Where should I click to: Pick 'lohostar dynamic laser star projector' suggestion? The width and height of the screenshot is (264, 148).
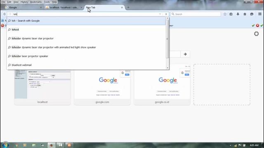pos(86,38)
